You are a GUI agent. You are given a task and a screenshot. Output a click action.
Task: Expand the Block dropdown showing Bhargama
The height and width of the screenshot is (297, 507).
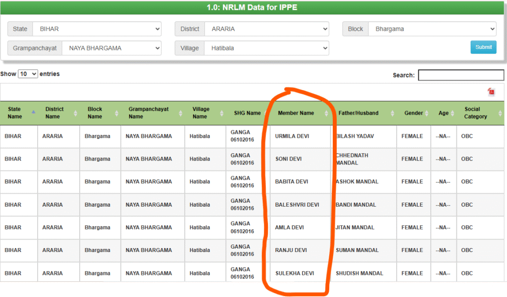pos(432,29)
